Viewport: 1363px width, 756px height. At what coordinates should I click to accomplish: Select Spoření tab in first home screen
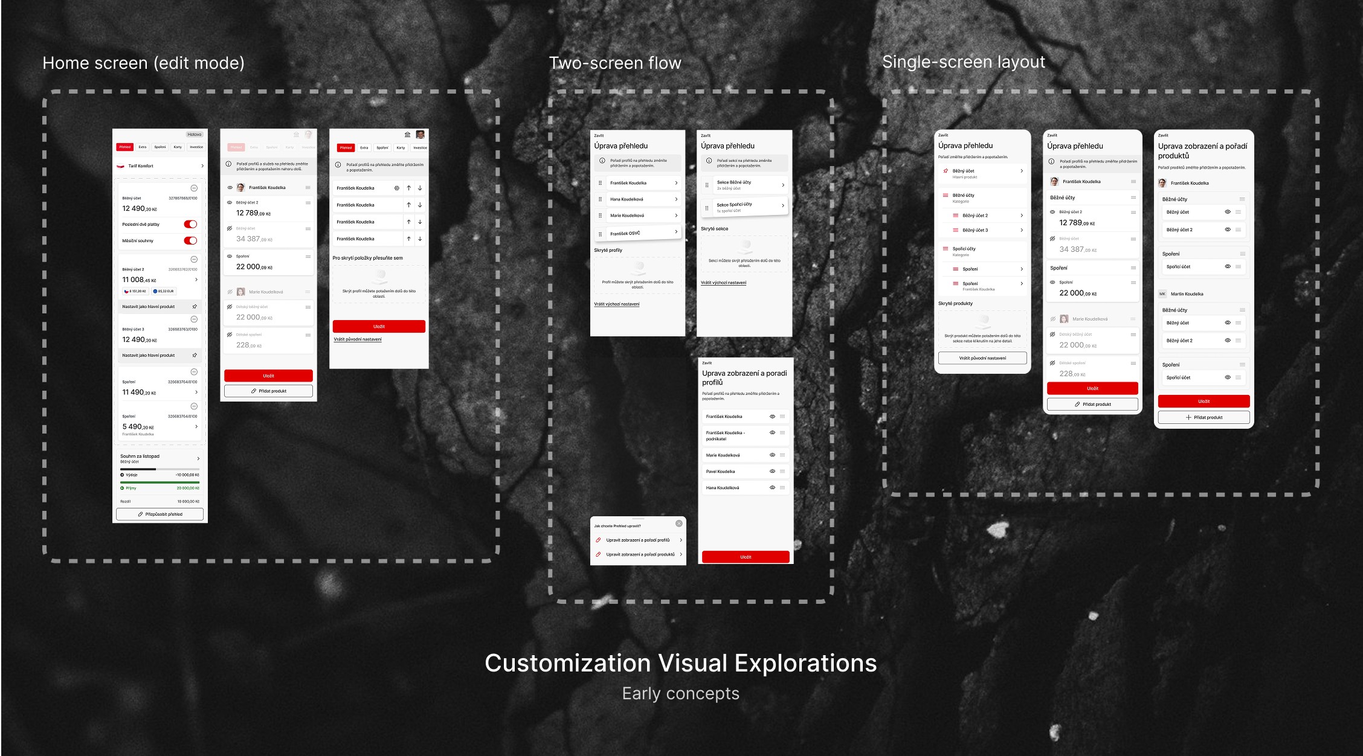159,147
